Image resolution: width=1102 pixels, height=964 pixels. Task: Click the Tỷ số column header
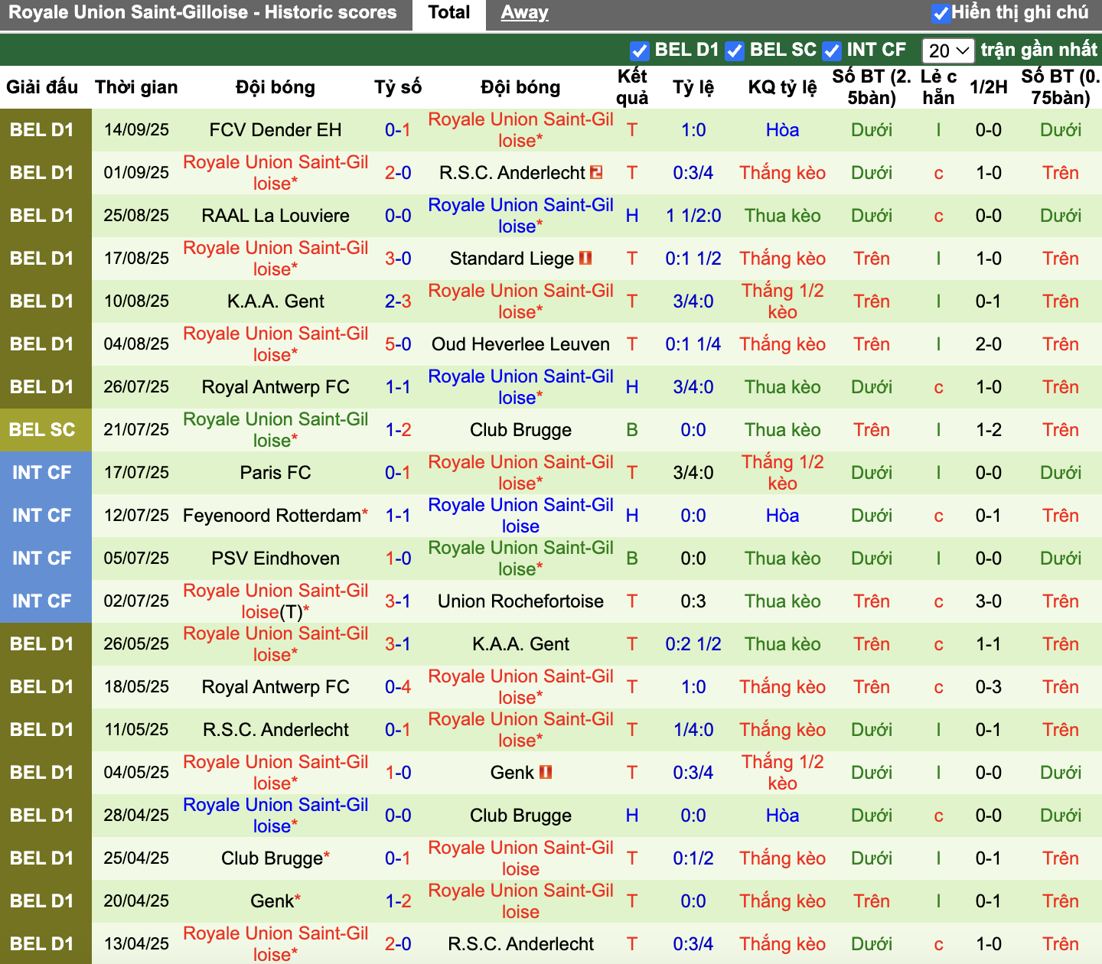[398, 87]
